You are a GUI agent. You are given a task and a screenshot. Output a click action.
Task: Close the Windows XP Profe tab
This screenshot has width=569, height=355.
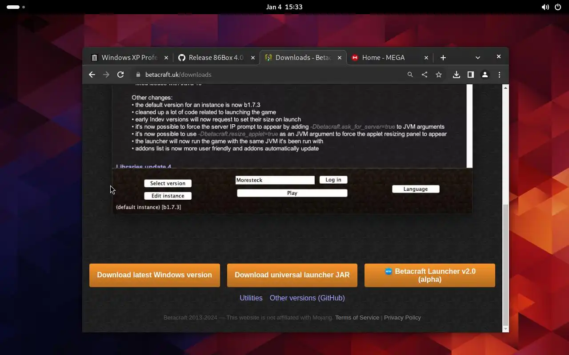point(166,58)
